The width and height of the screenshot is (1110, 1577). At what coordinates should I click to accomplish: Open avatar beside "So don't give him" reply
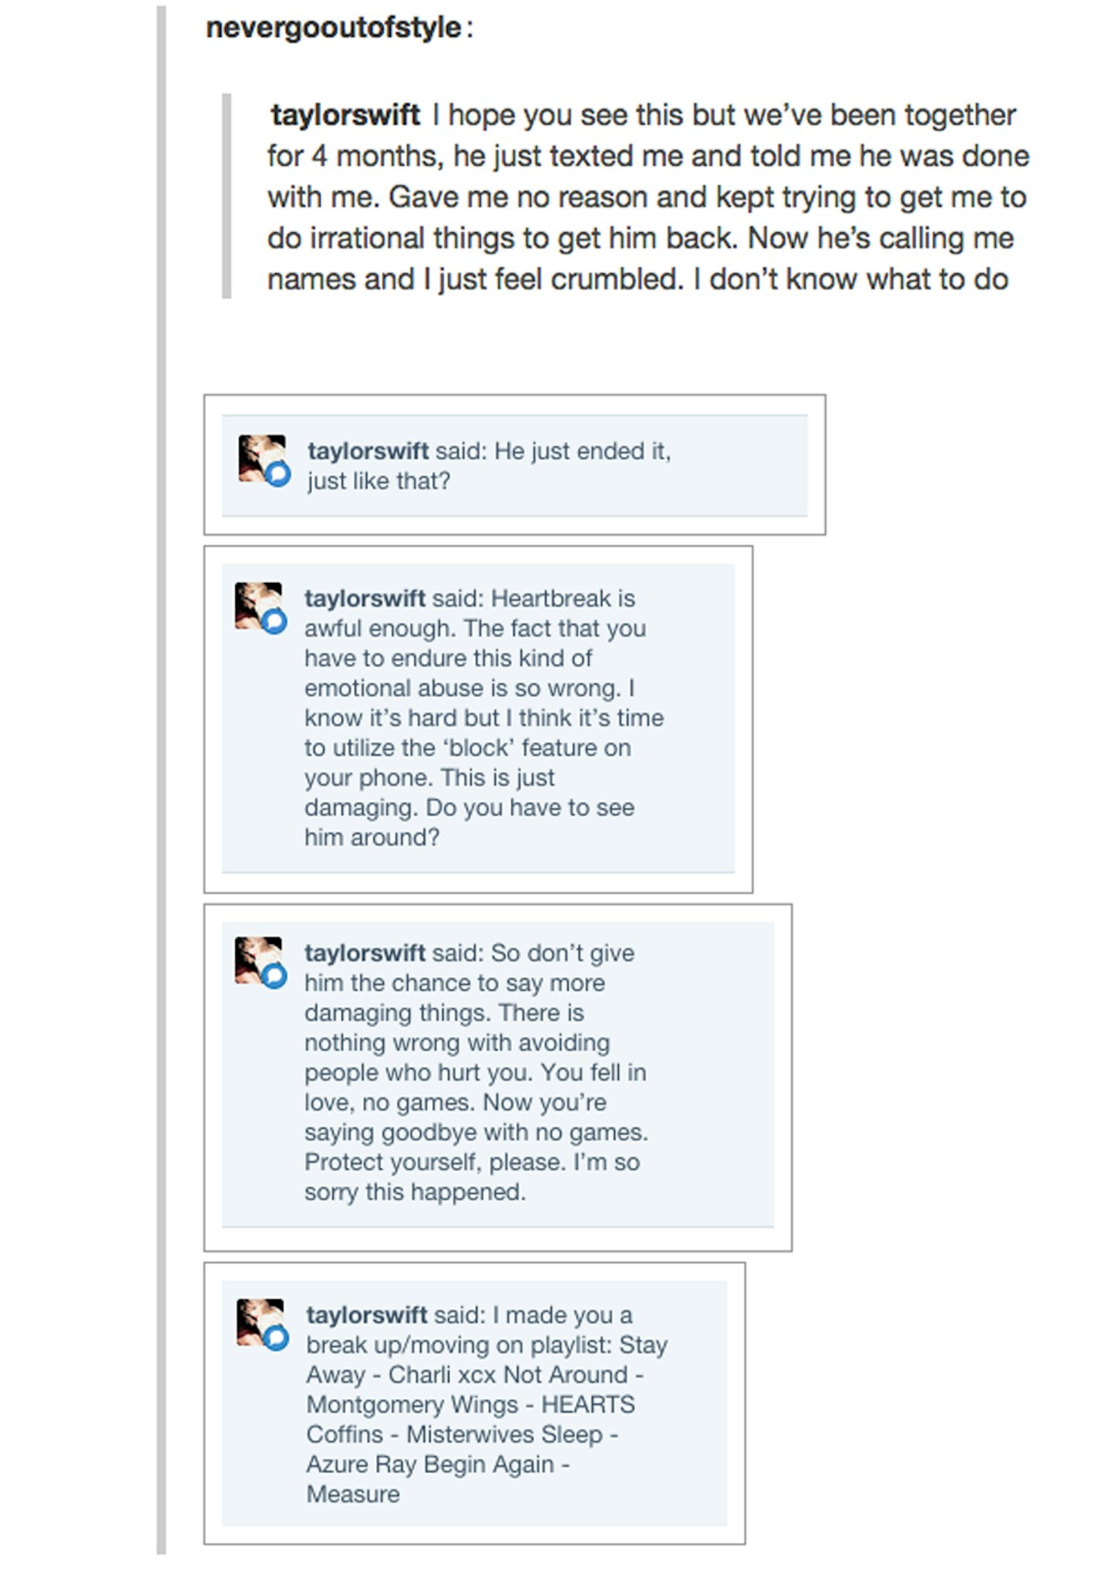[x=258, y=960]
